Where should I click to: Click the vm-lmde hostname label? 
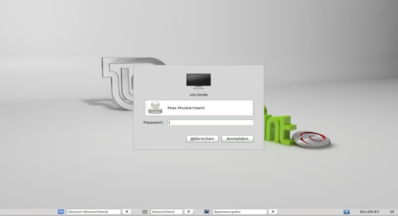199,95
